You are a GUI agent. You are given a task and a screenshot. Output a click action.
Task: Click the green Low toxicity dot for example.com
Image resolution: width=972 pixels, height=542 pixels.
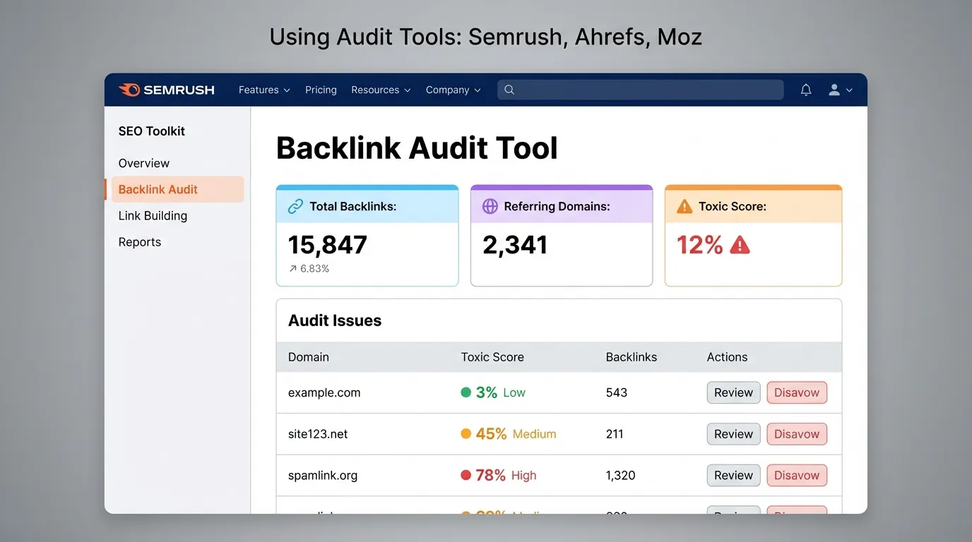pos(465,392)
